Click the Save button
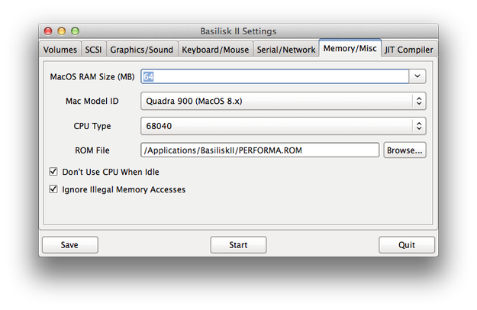This screenshot has height=310, width=477. click(70, 245)
